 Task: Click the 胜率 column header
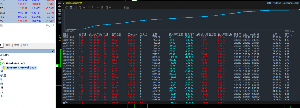pyautogui.click(x=275, y=34)
